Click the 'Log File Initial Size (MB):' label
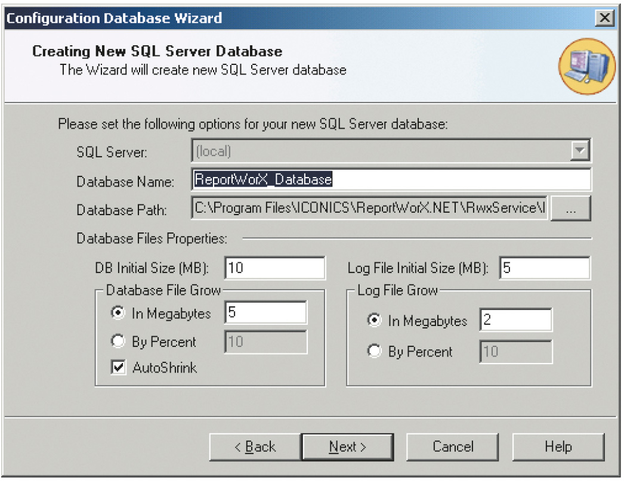Viewport: 624px width, 481px height. tap(418, 268)
